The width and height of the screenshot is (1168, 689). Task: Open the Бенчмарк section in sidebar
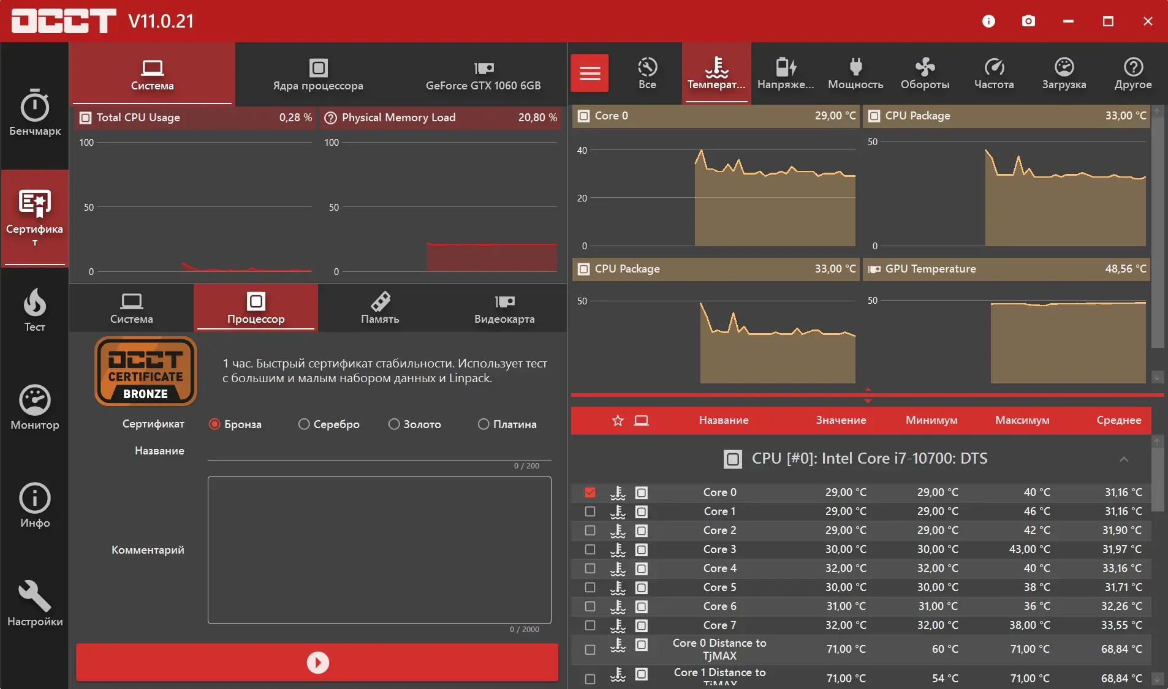35,113
